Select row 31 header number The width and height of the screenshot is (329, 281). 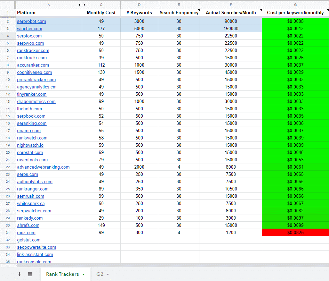point(8,233)
